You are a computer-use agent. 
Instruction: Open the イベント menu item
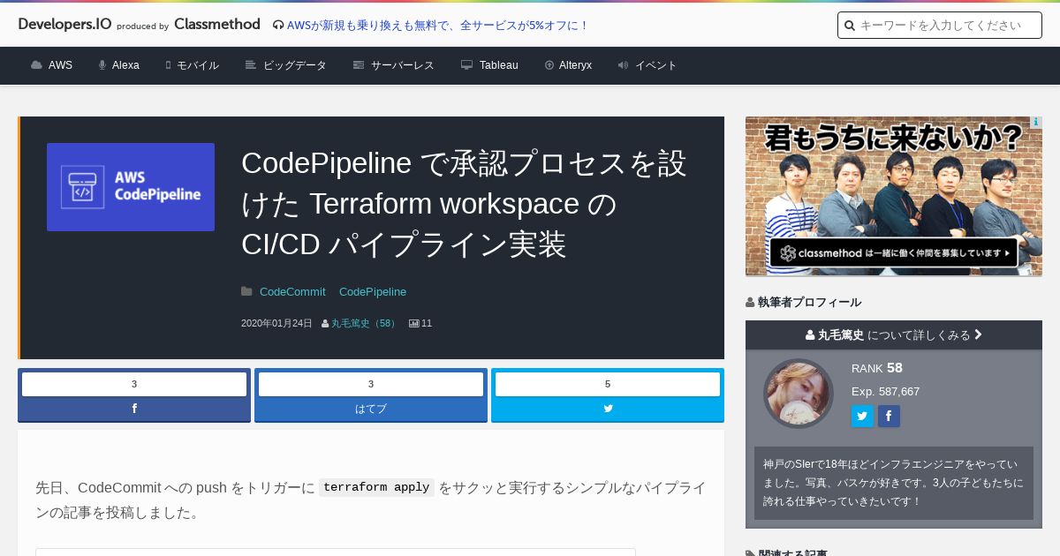click(656, 65)
